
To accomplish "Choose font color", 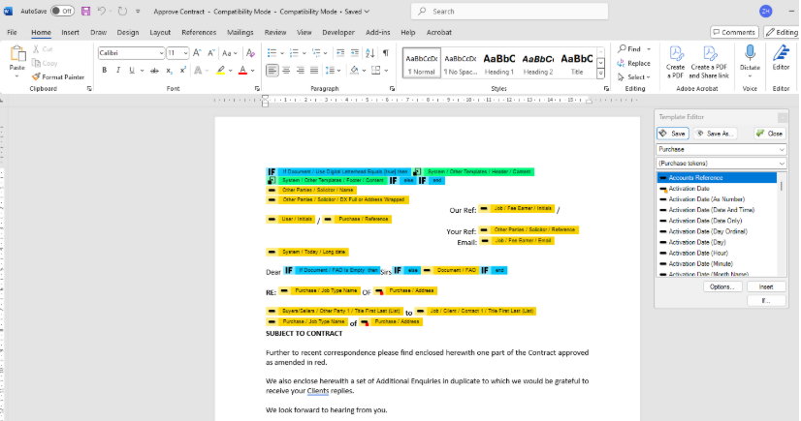I will (x=242, y=71).
